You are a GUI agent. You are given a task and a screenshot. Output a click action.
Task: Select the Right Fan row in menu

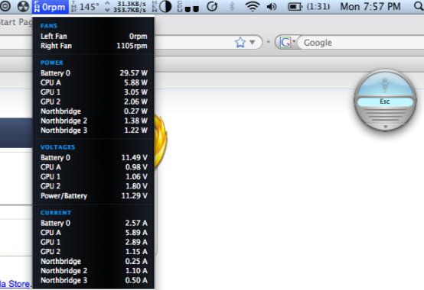(x=94, y=46)
